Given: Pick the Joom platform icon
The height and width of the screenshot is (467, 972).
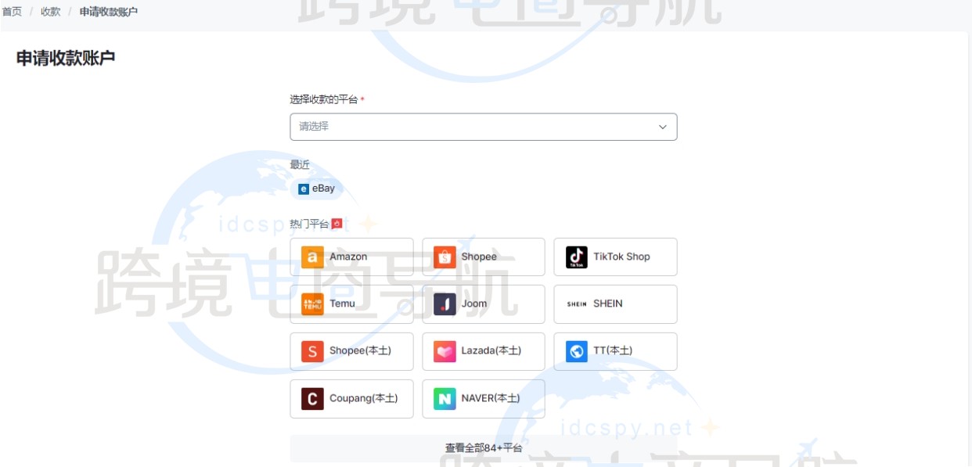Looking at the screenshot, I should [483, 304].
